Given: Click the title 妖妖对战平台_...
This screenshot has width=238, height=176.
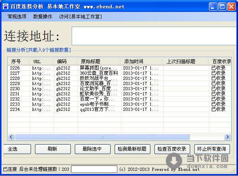Looking at the screenshot, I should coord(99,78).
